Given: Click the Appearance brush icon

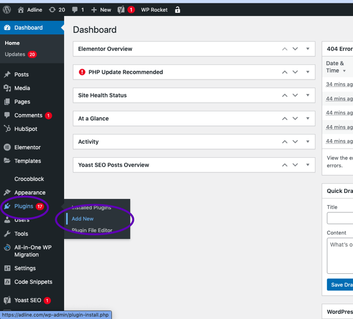Looking at the screenshot, I should tap(7, 192).
